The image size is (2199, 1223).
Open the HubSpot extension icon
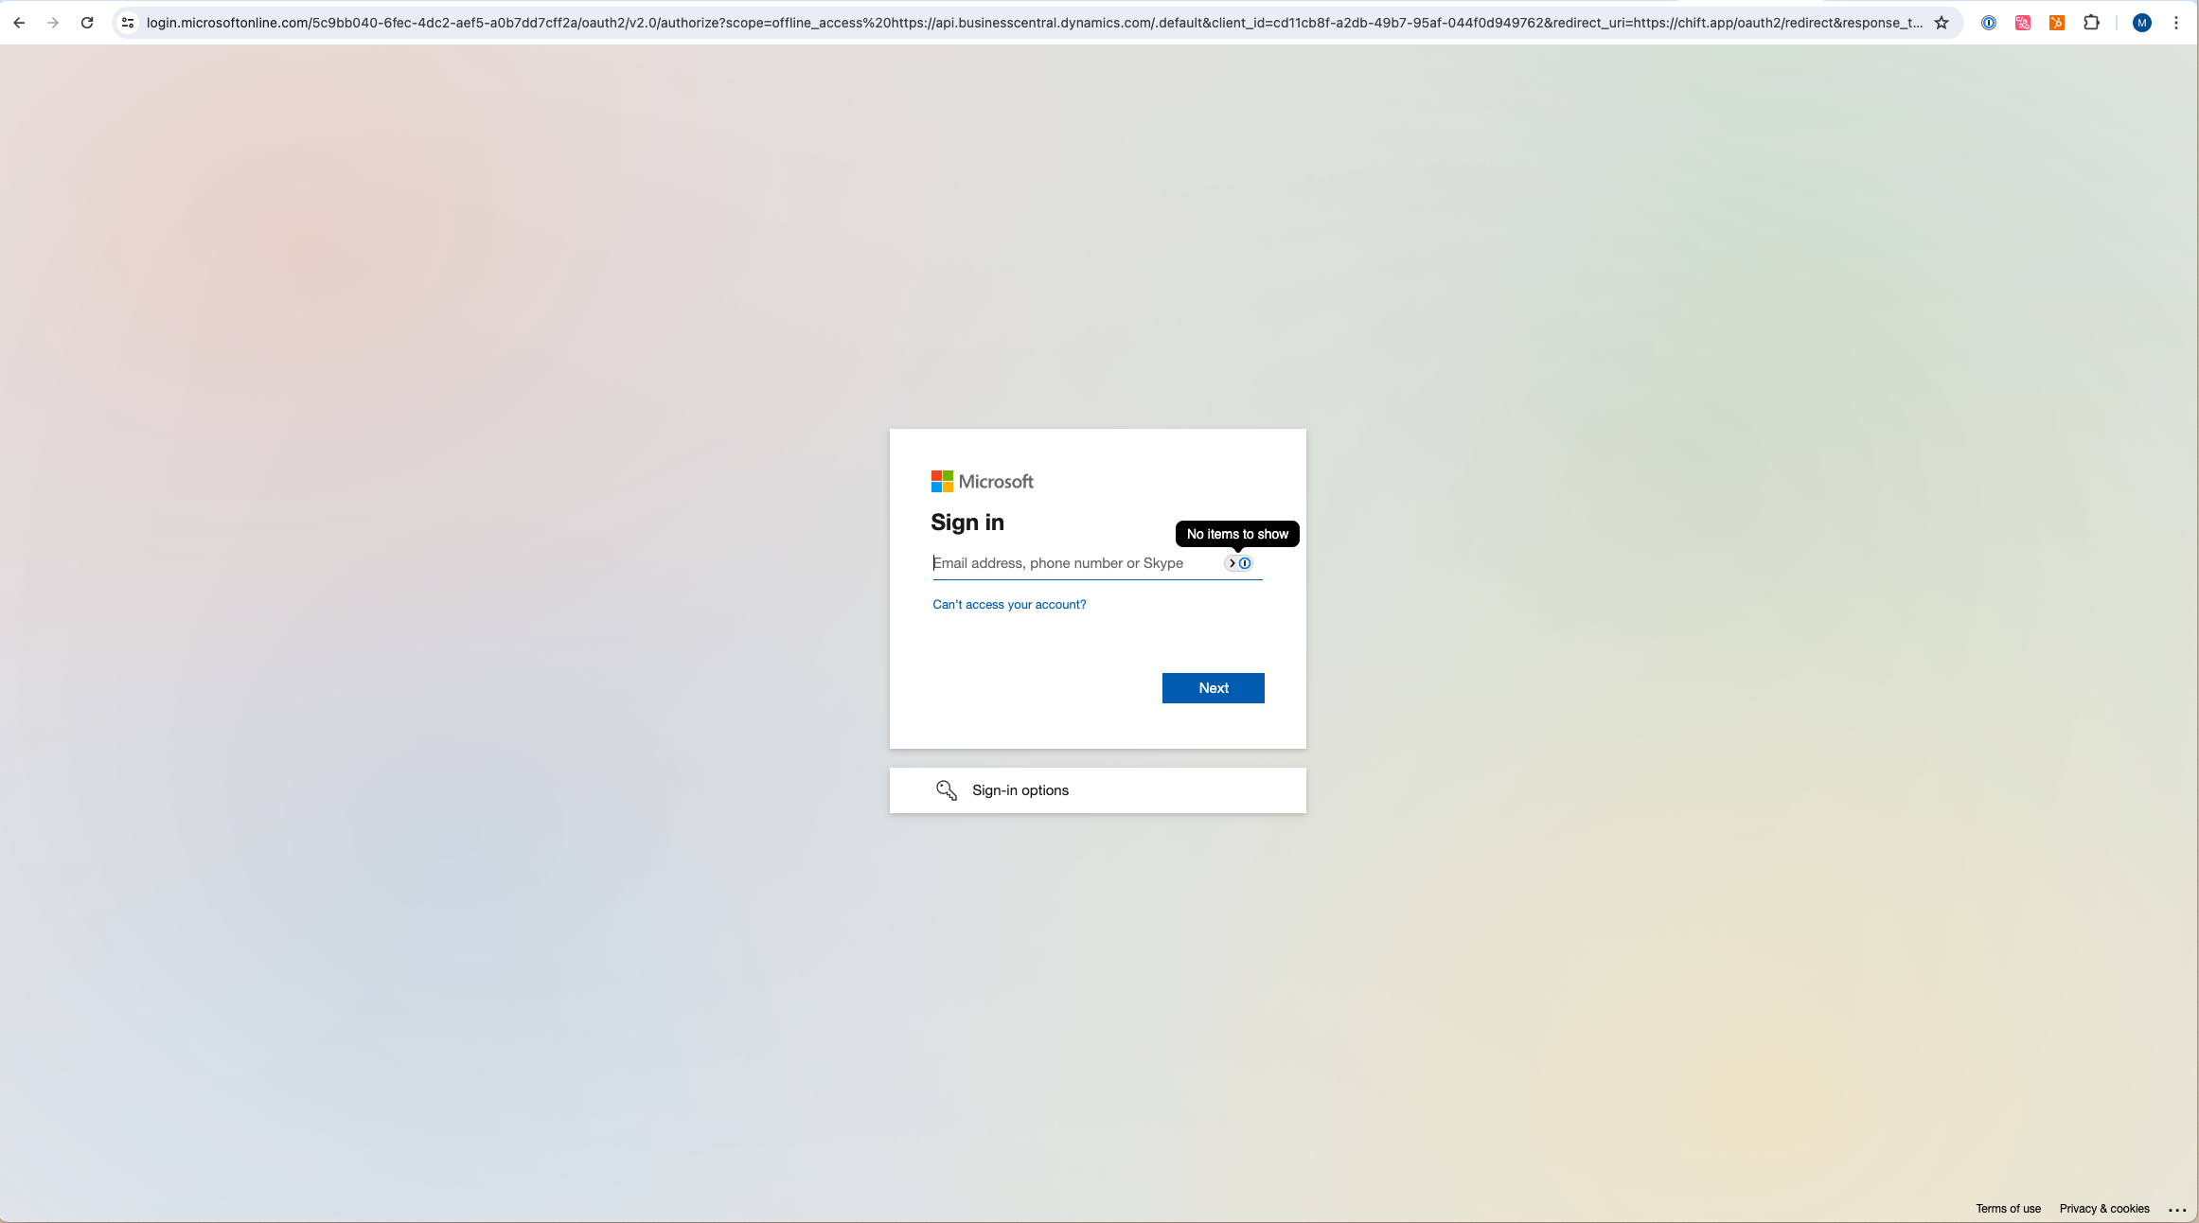click(2057, 23)
